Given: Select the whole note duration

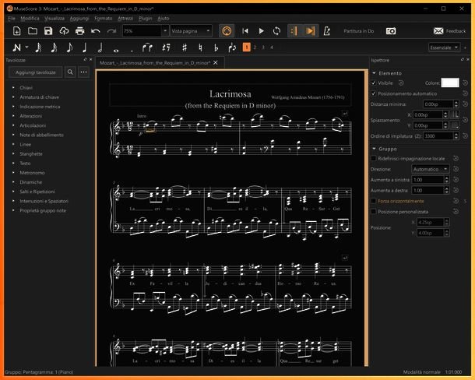Looking at the screenshot, I should click(116, 50).
